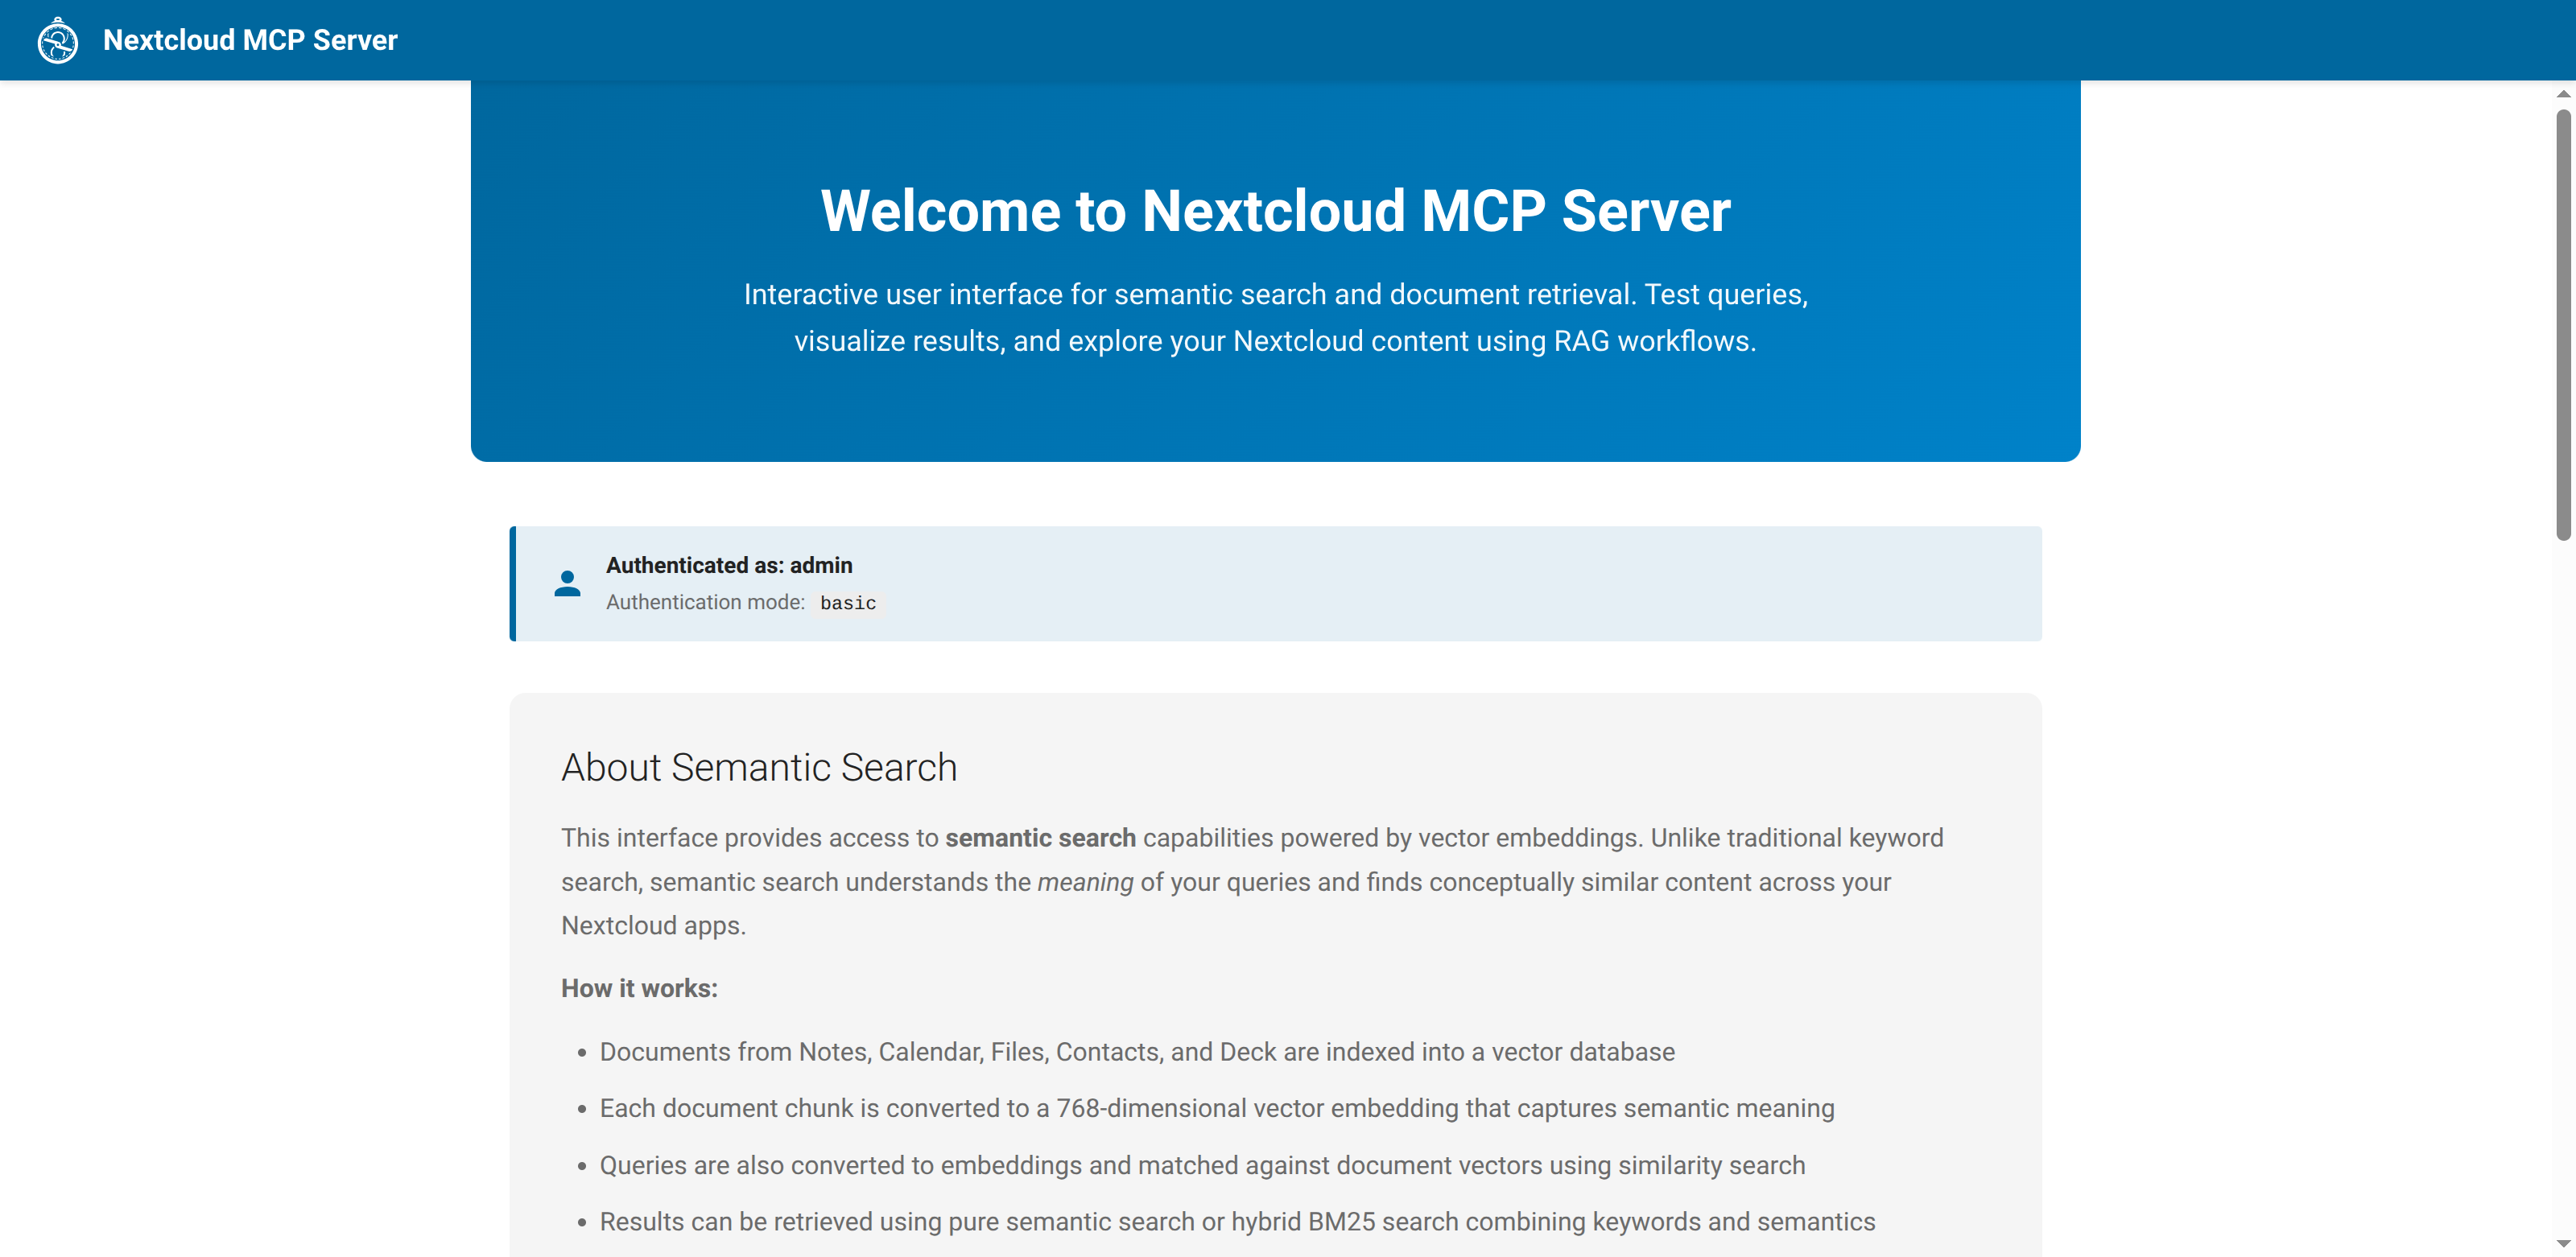
Task: Click the hero subtitle about RAG workflows
Action: (1275, 318)
